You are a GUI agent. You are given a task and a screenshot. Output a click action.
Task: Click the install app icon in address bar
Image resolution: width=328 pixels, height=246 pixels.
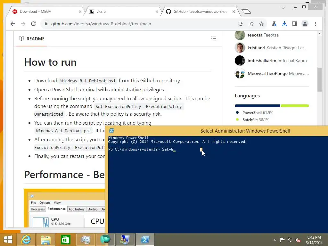pos(241,24)
